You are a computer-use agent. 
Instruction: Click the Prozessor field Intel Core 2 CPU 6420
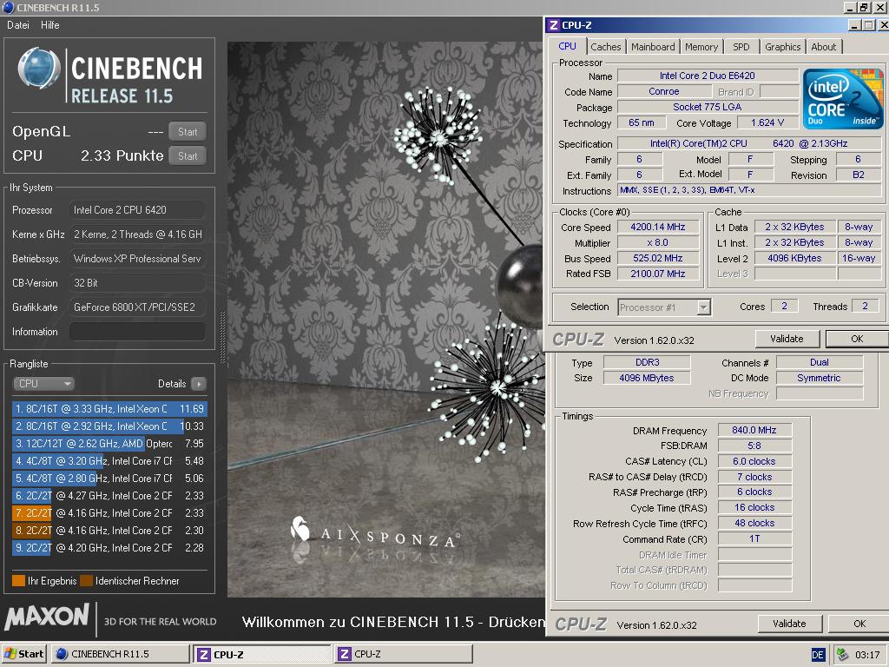137,210
